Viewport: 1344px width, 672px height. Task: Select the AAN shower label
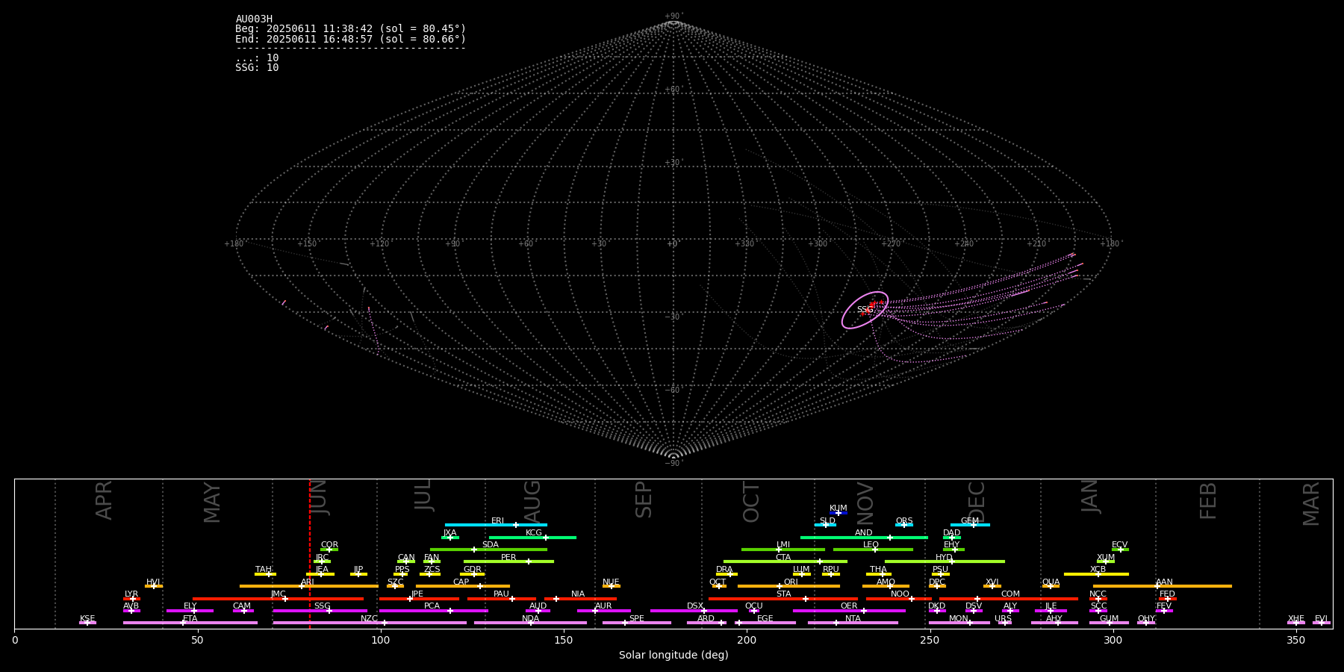pyautogui.click(x=1164, y=582)
